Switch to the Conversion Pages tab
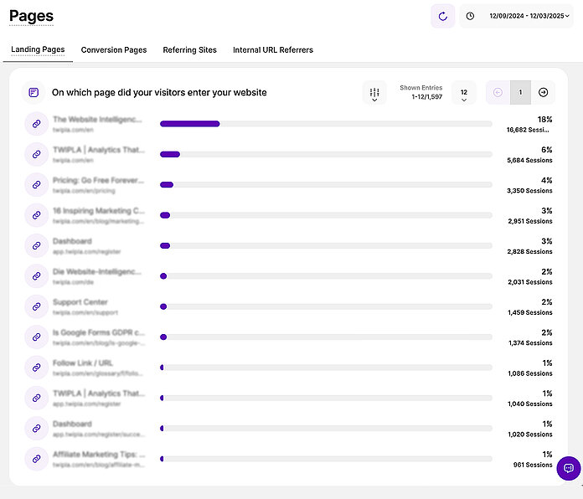 click(x=114, y=50)
